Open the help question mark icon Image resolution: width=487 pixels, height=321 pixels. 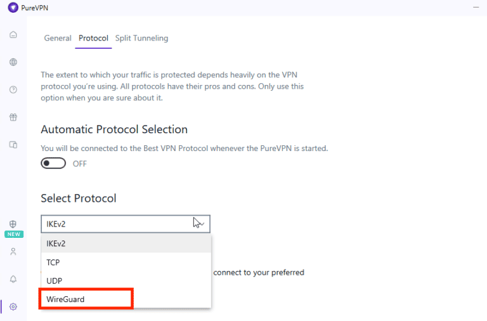click(x=13, y=89)
